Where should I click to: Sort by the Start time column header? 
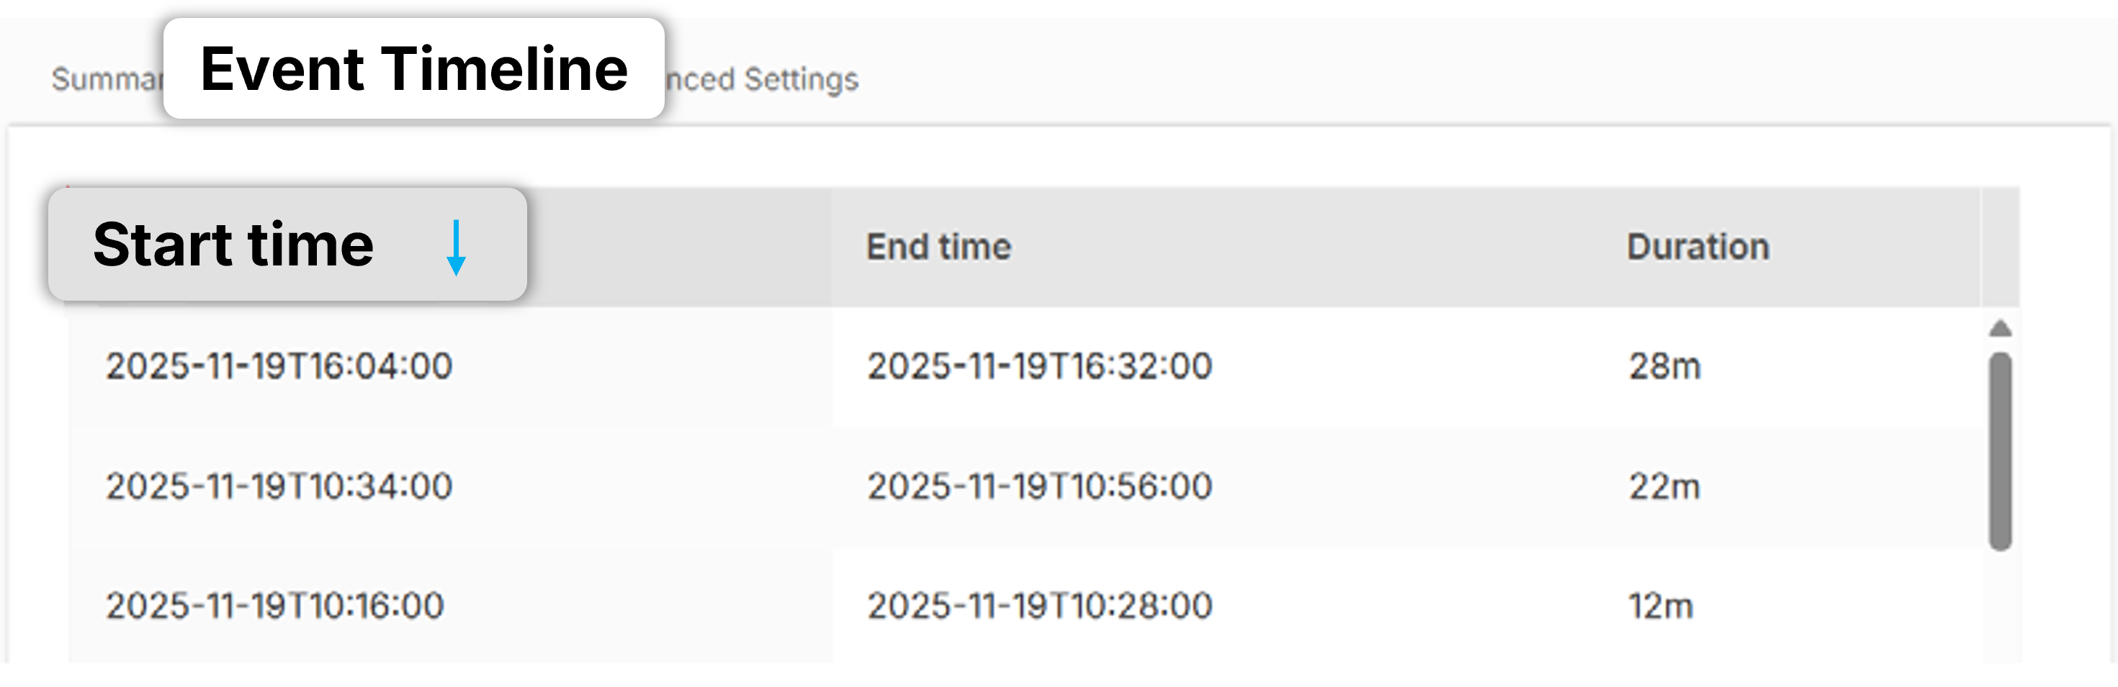pyautogui.click(x=233, y=245)
